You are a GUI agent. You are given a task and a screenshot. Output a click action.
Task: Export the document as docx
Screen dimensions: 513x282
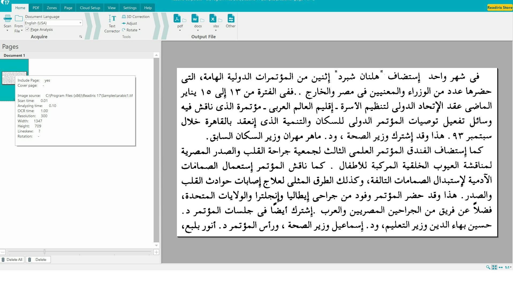coord(195,18)
